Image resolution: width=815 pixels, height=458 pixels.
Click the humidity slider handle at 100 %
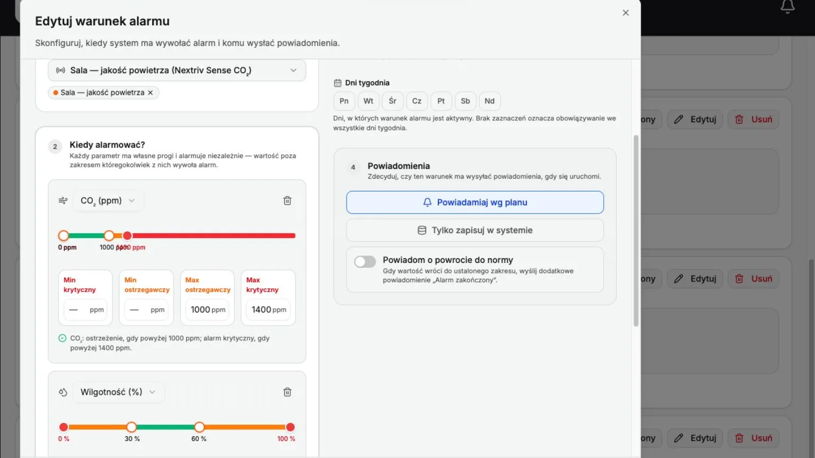tap(290, 427)
